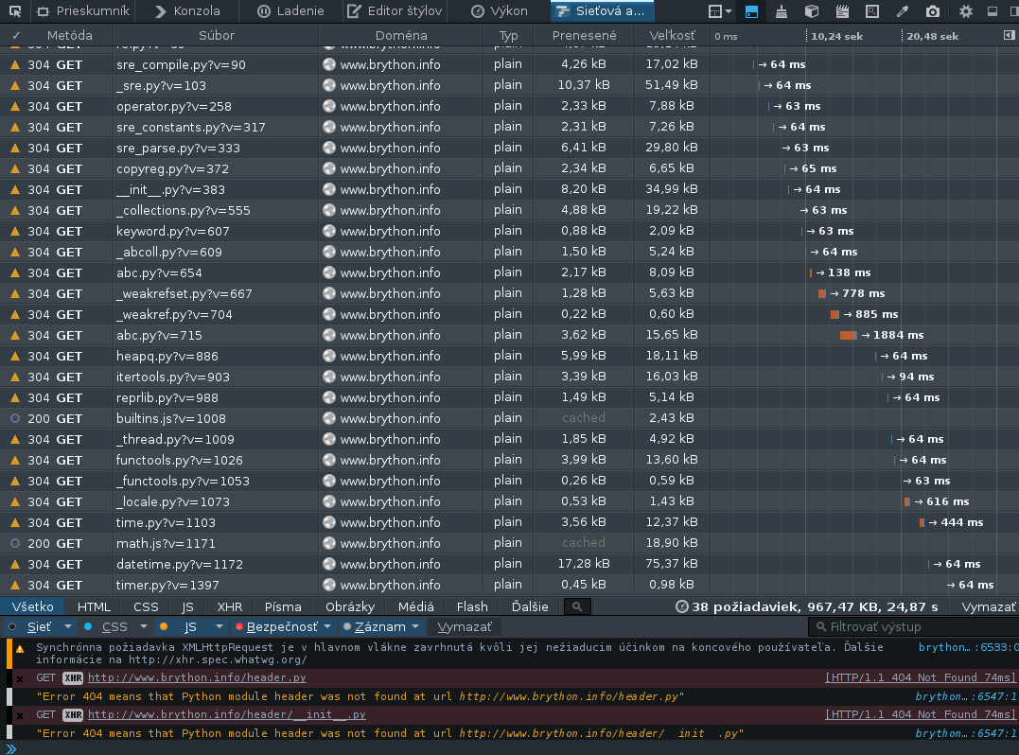This screenshot has height=755, width=1019.
Task: Sort requests by Metóda column
Action: click(x=69, y=36)
